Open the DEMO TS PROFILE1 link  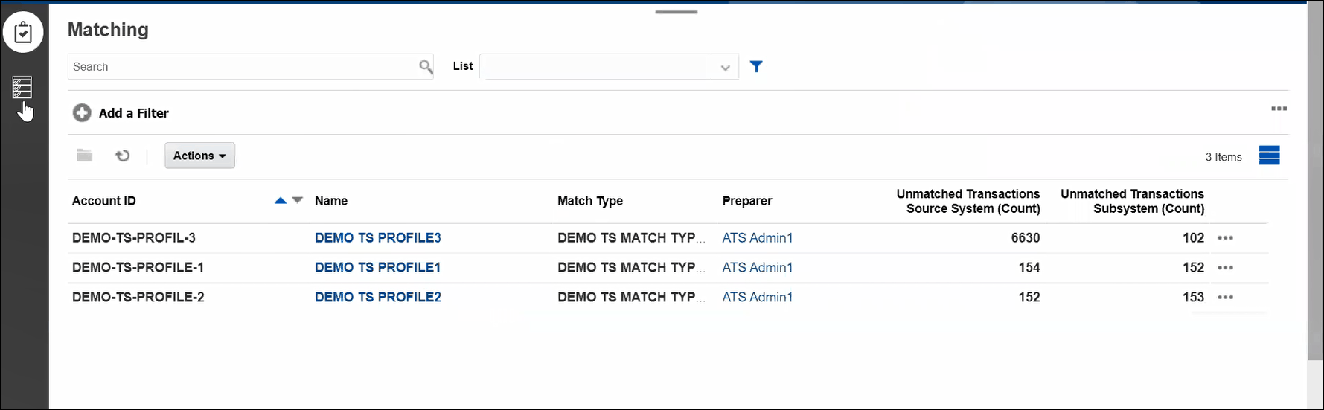(377, 268)
